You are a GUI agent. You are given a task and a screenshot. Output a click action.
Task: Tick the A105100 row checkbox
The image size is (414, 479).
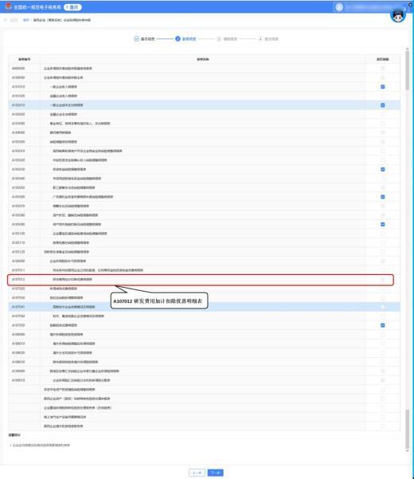[383, 234]
